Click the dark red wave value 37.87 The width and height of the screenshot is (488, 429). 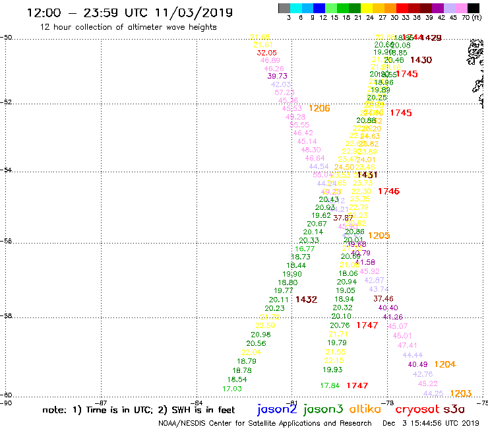[343, 218]
